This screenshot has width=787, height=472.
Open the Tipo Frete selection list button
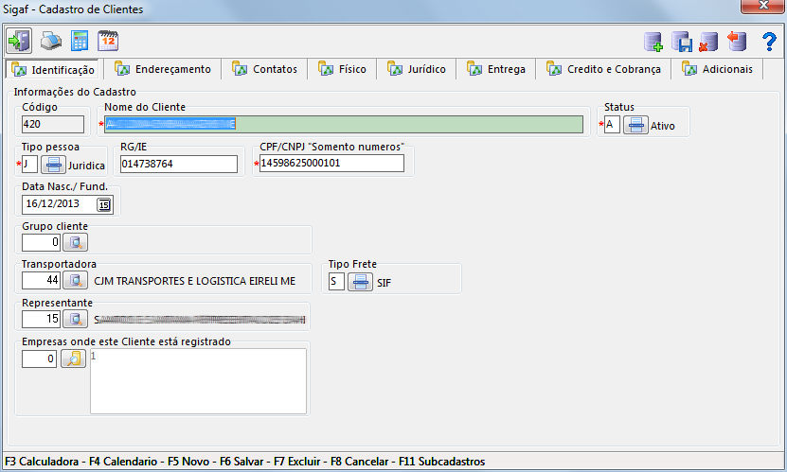coord(360,282)
